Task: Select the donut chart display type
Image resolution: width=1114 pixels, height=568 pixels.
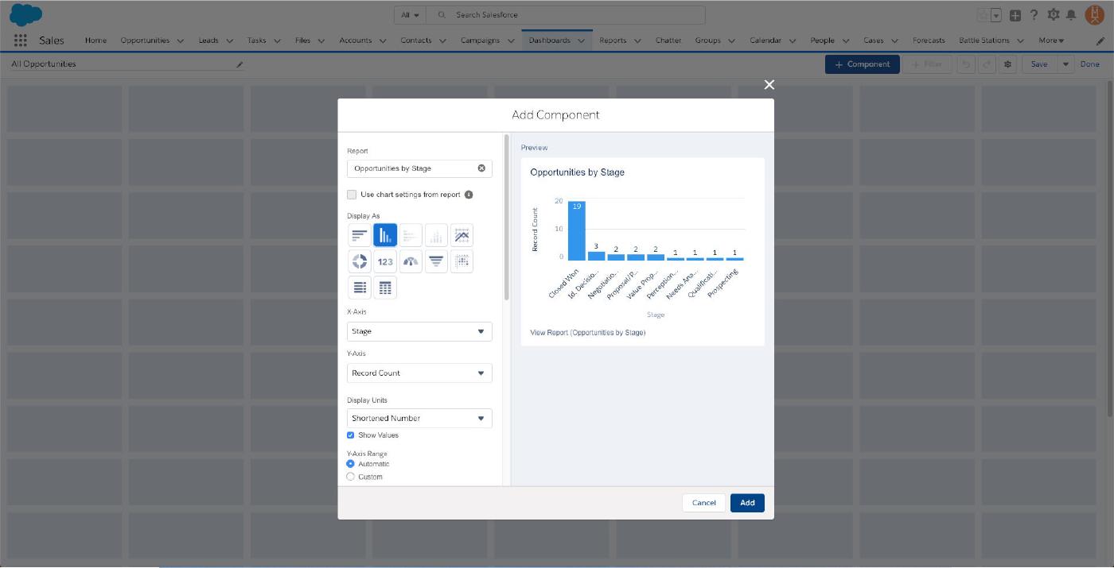Action: pos(360,261)
